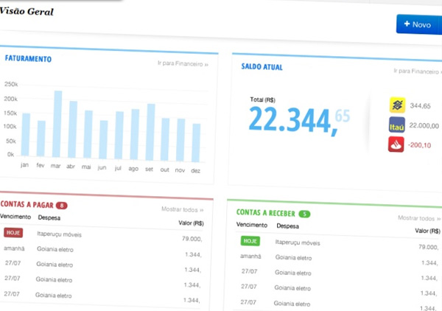The width and height of the screenshot is (442, 311).
Task: Click the red HOJE tag in Contas a Pagar
Action: pos(13,233)
